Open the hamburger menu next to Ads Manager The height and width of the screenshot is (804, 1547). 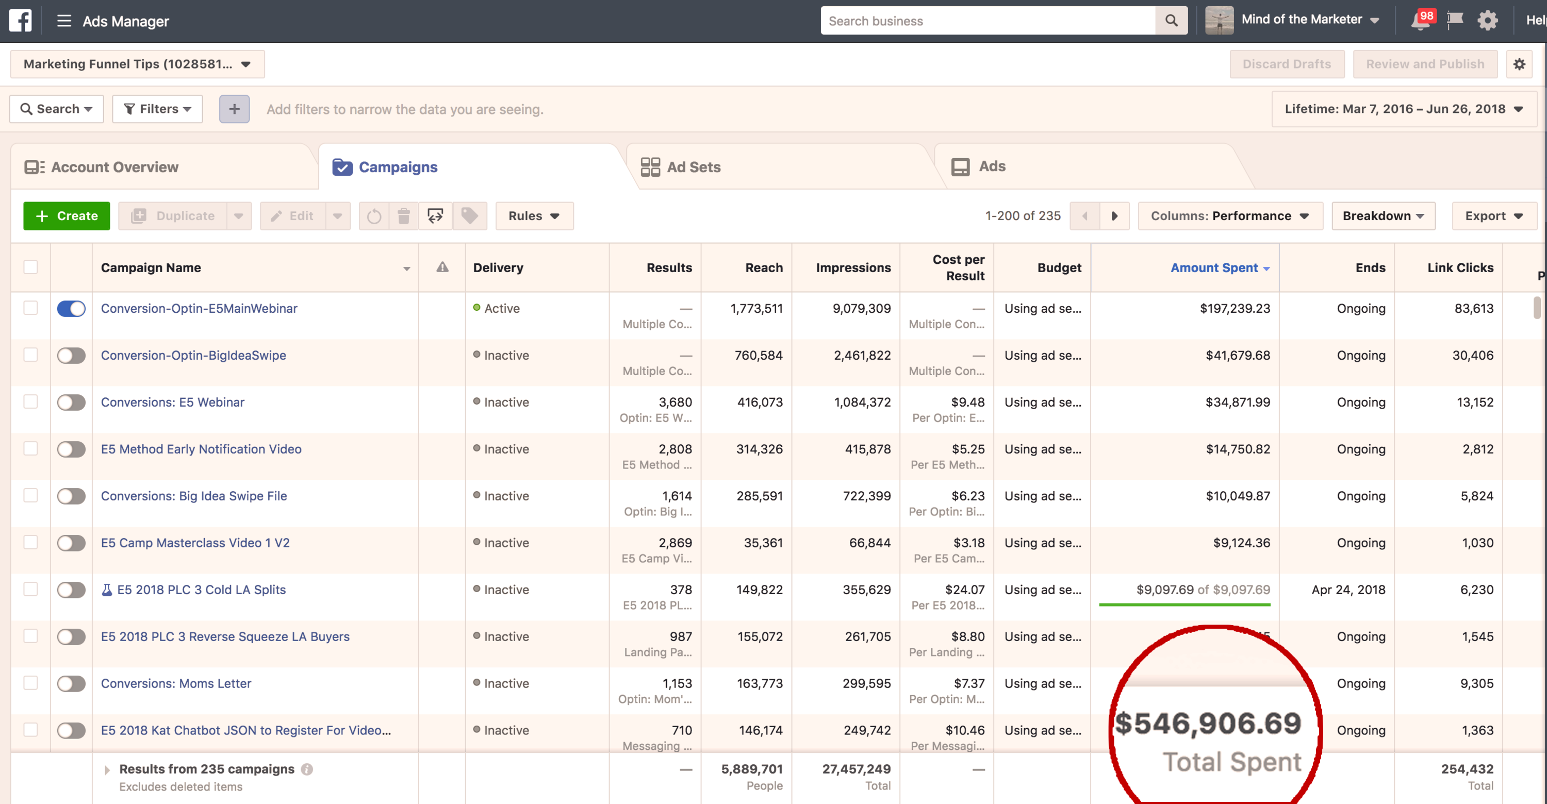coord(63,21)
